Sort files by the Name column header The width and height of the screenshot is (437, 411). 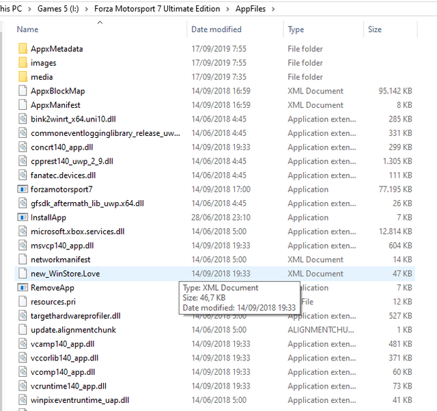(27, 29)
